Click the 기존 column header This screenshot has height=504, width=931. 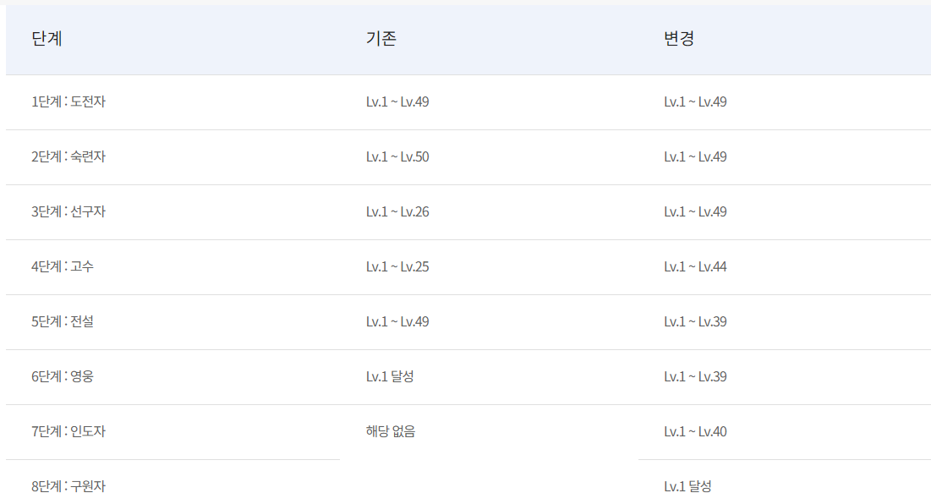pos(381,39)
